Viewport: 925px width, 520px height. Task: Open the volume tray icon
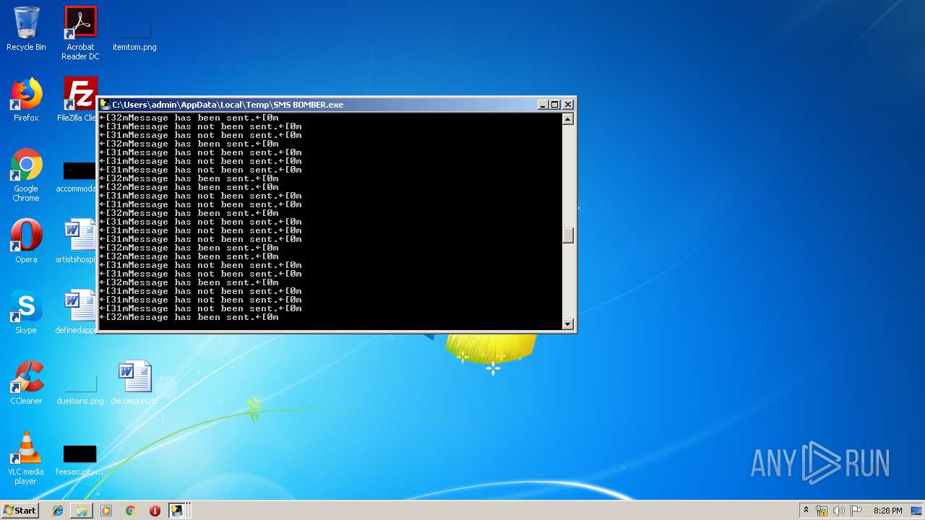839,511
